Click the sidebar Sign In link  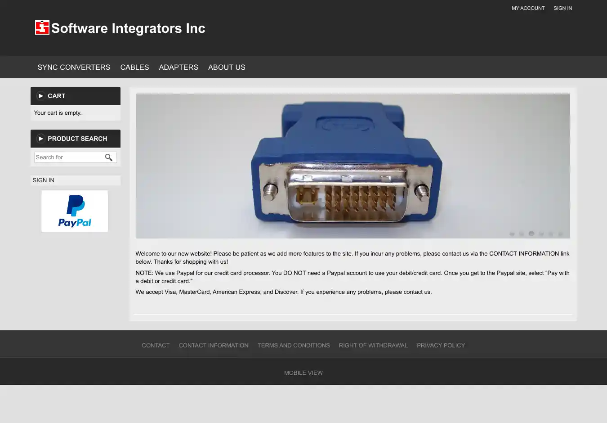coord(44,180)
